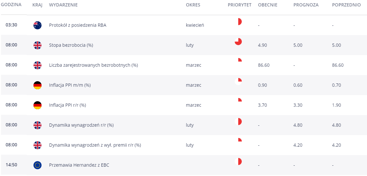Click EU flag next to Hernandez z EBC
This screenshot has width=367, height=176.
point(37,165)
